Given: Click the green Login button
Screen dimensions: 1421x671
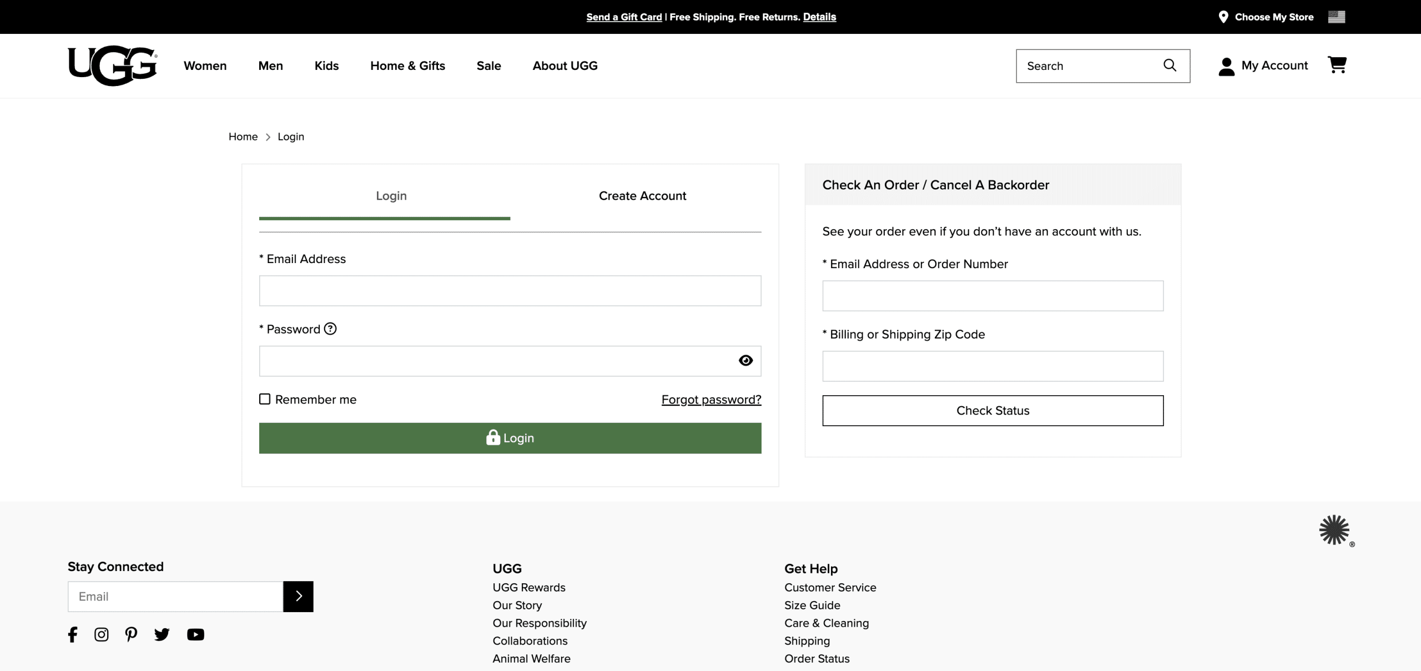Looking at the screenshot, I should tap(510, 438).
